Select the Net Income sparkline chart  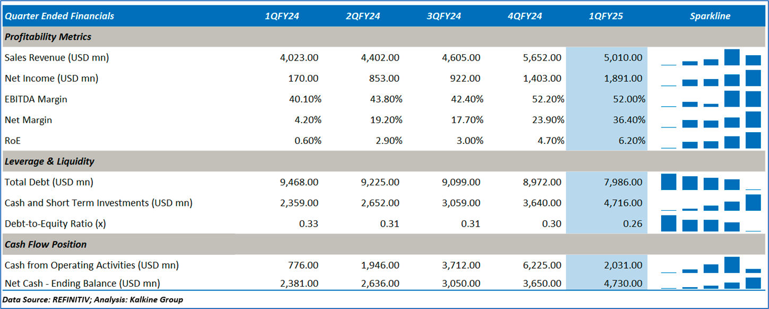click(711, 78)
